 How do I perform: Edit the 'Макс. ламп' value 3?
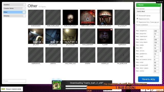pyautogui.click(x=156, y=57)
